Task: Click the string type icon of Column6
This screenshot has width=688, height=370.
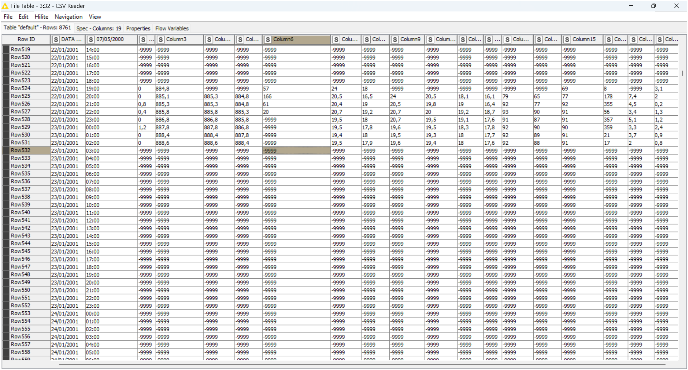Action: [268, 39]
